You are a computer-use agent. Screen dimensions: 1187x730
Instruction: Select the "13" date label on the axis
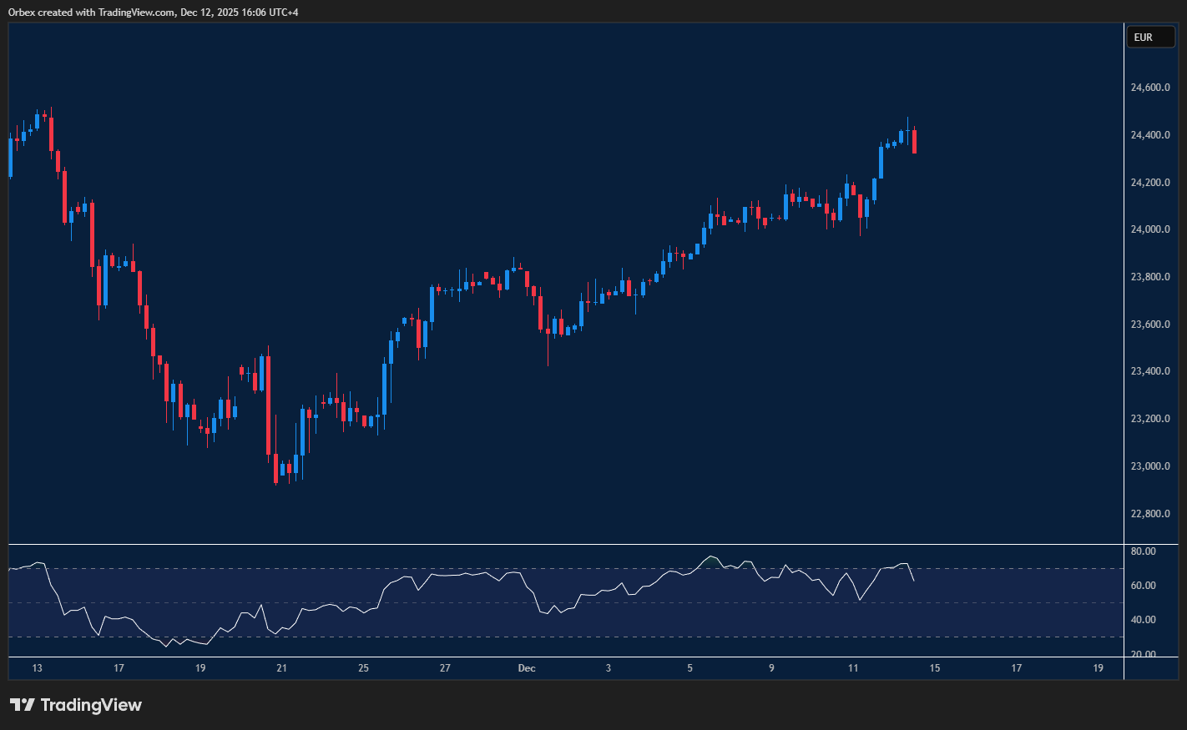click(38, 668)
